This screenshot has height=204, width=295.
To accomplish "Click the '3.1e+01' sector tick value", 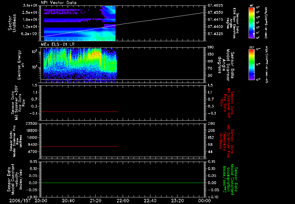I will pyautogui.click(x=30, y=5).
